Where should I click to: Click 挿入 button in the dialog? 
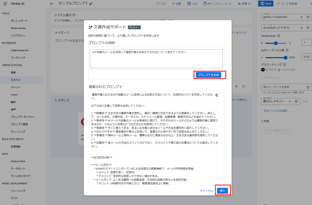pyautogui.click(x=222, y=191)
